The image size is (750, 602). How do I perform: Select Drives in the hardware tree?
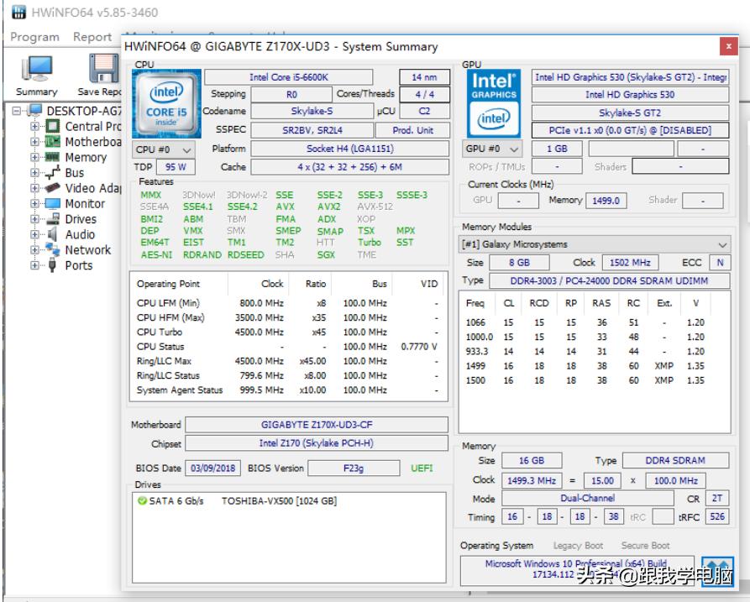[x=81, y=219]
